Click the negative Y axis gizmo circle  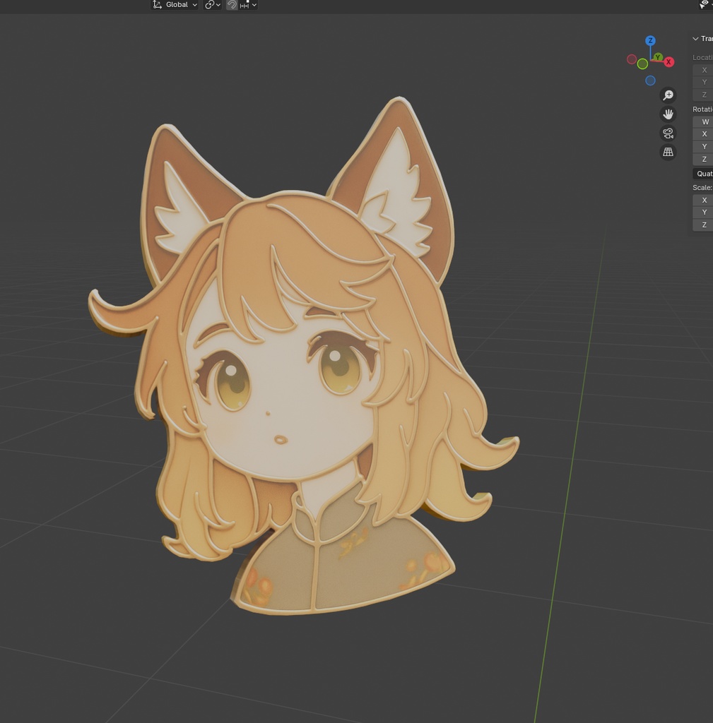(642, 64)
